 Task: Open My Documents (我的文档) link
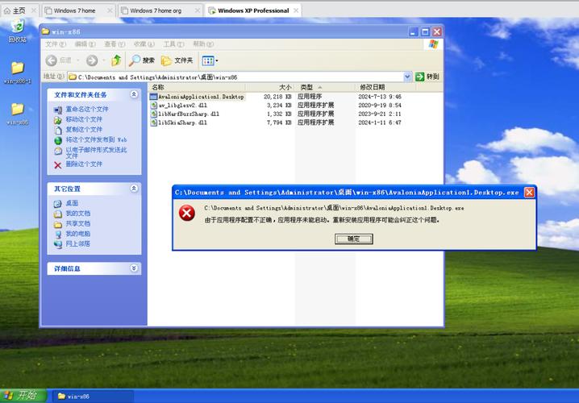coord(78,214)
